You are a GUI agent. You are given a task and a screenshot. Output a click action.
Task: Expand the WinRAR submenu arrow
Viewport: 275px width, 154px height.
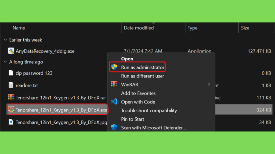tap(209, 84)
